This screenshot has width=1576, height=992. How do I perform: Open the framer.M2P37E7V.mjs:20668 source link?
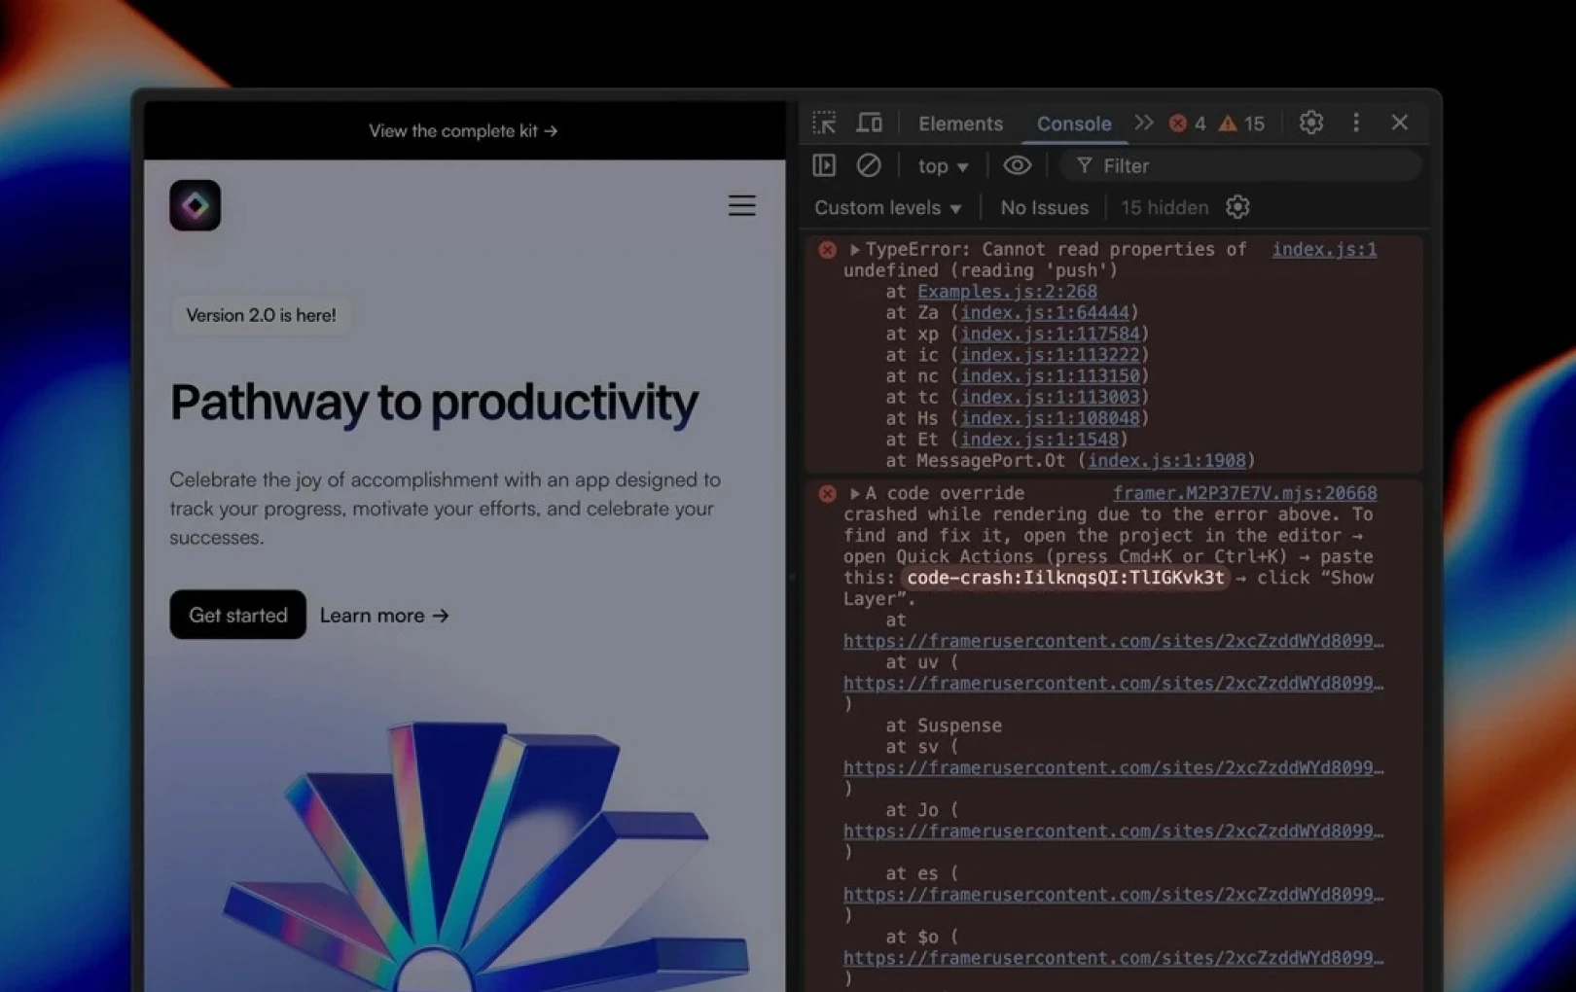tap(1245, 494)
